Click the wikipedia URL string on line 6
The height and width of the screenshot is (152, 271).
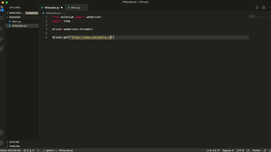coord(91,38)
